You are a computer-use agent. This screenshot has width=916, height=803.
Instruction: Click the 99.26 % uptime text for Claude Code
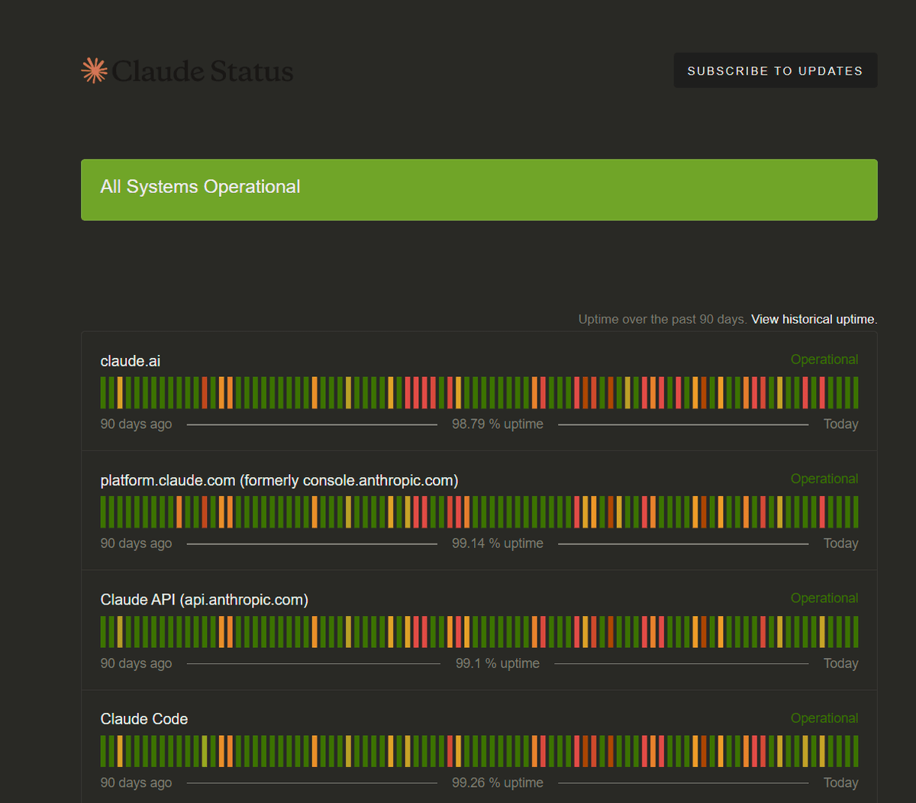tap(497, 782)
